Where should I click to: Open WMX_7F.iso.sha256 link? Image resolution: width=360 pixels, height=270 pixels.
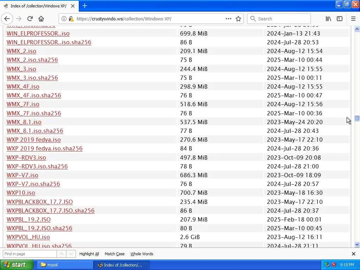(34, 113)
